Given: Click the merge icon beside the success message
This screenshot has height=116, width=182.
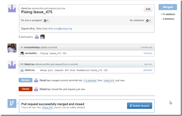Looking at the screenshot, I should coord(12,104).
